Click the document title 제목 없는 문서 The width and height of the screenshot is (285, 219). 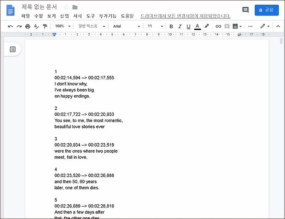coord(39,7)
